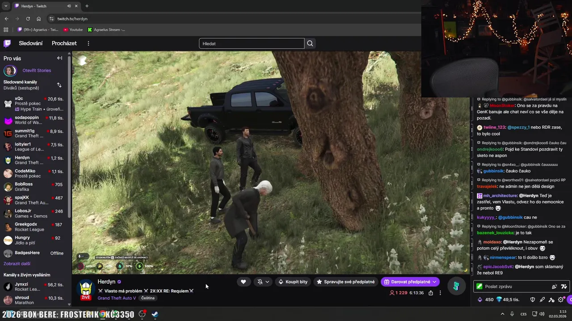
Task: Click the taskbar volume speaker icon
Action: (542, 314)
